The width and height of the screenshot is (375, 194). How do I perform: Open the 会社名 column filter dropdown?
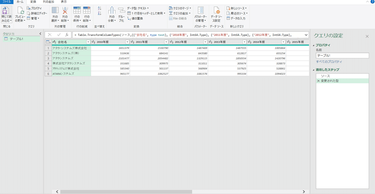pyautogui.click(x=88, y=42)
